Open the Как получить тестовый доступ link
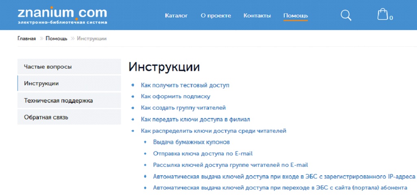 (185, 85)
